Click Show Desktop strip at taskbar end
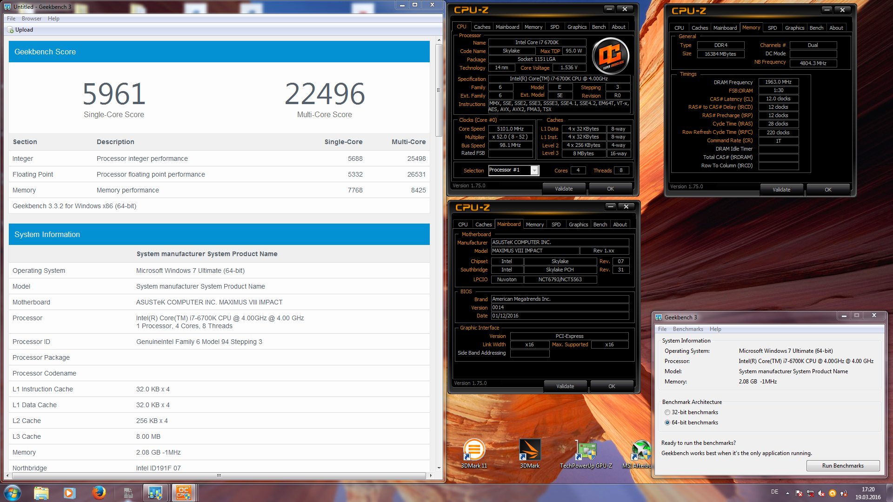The image size is (893, 502). pyautogui.click(x=889, y=493)
